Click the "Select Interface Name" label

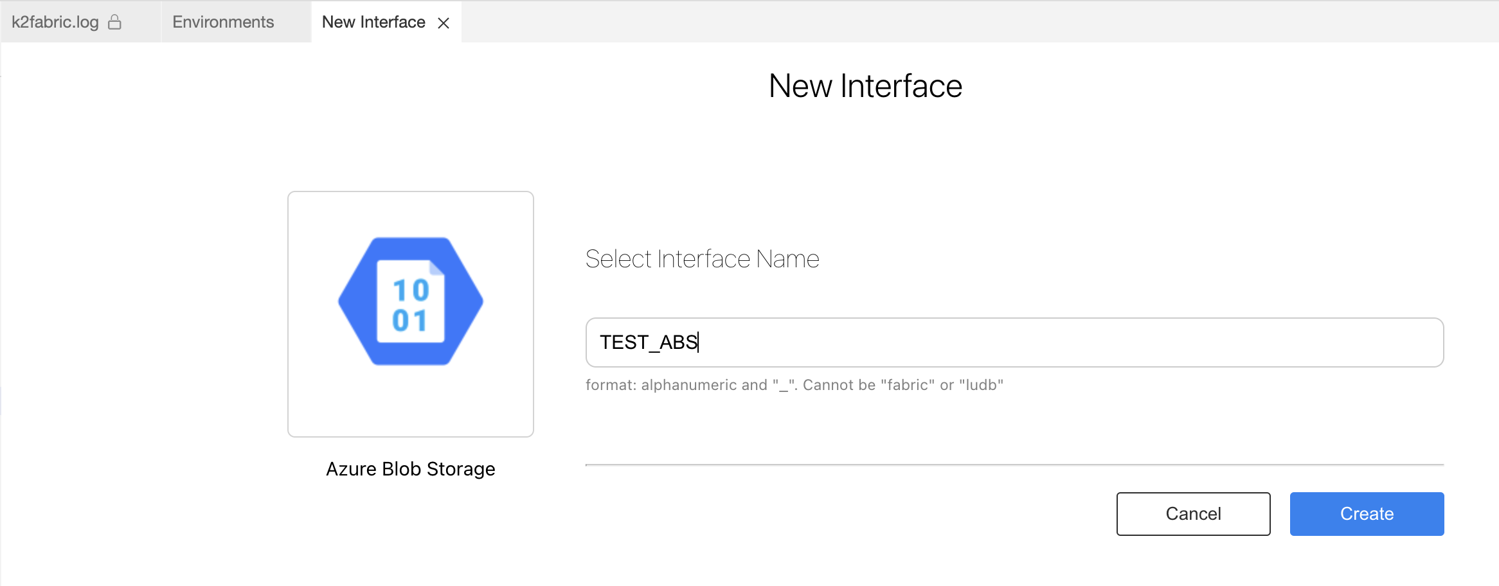click(x=702, y=259)
